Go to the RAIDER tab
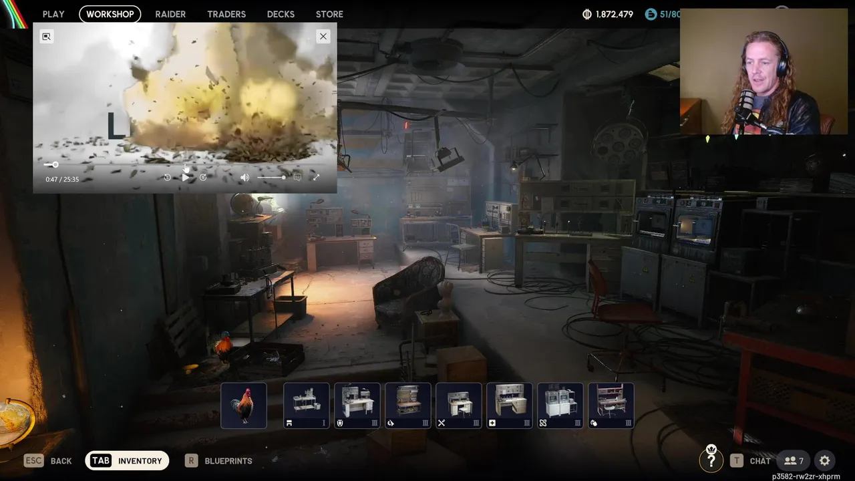The width and height of the screenshot is (855, 481). (x=170, y=14)
